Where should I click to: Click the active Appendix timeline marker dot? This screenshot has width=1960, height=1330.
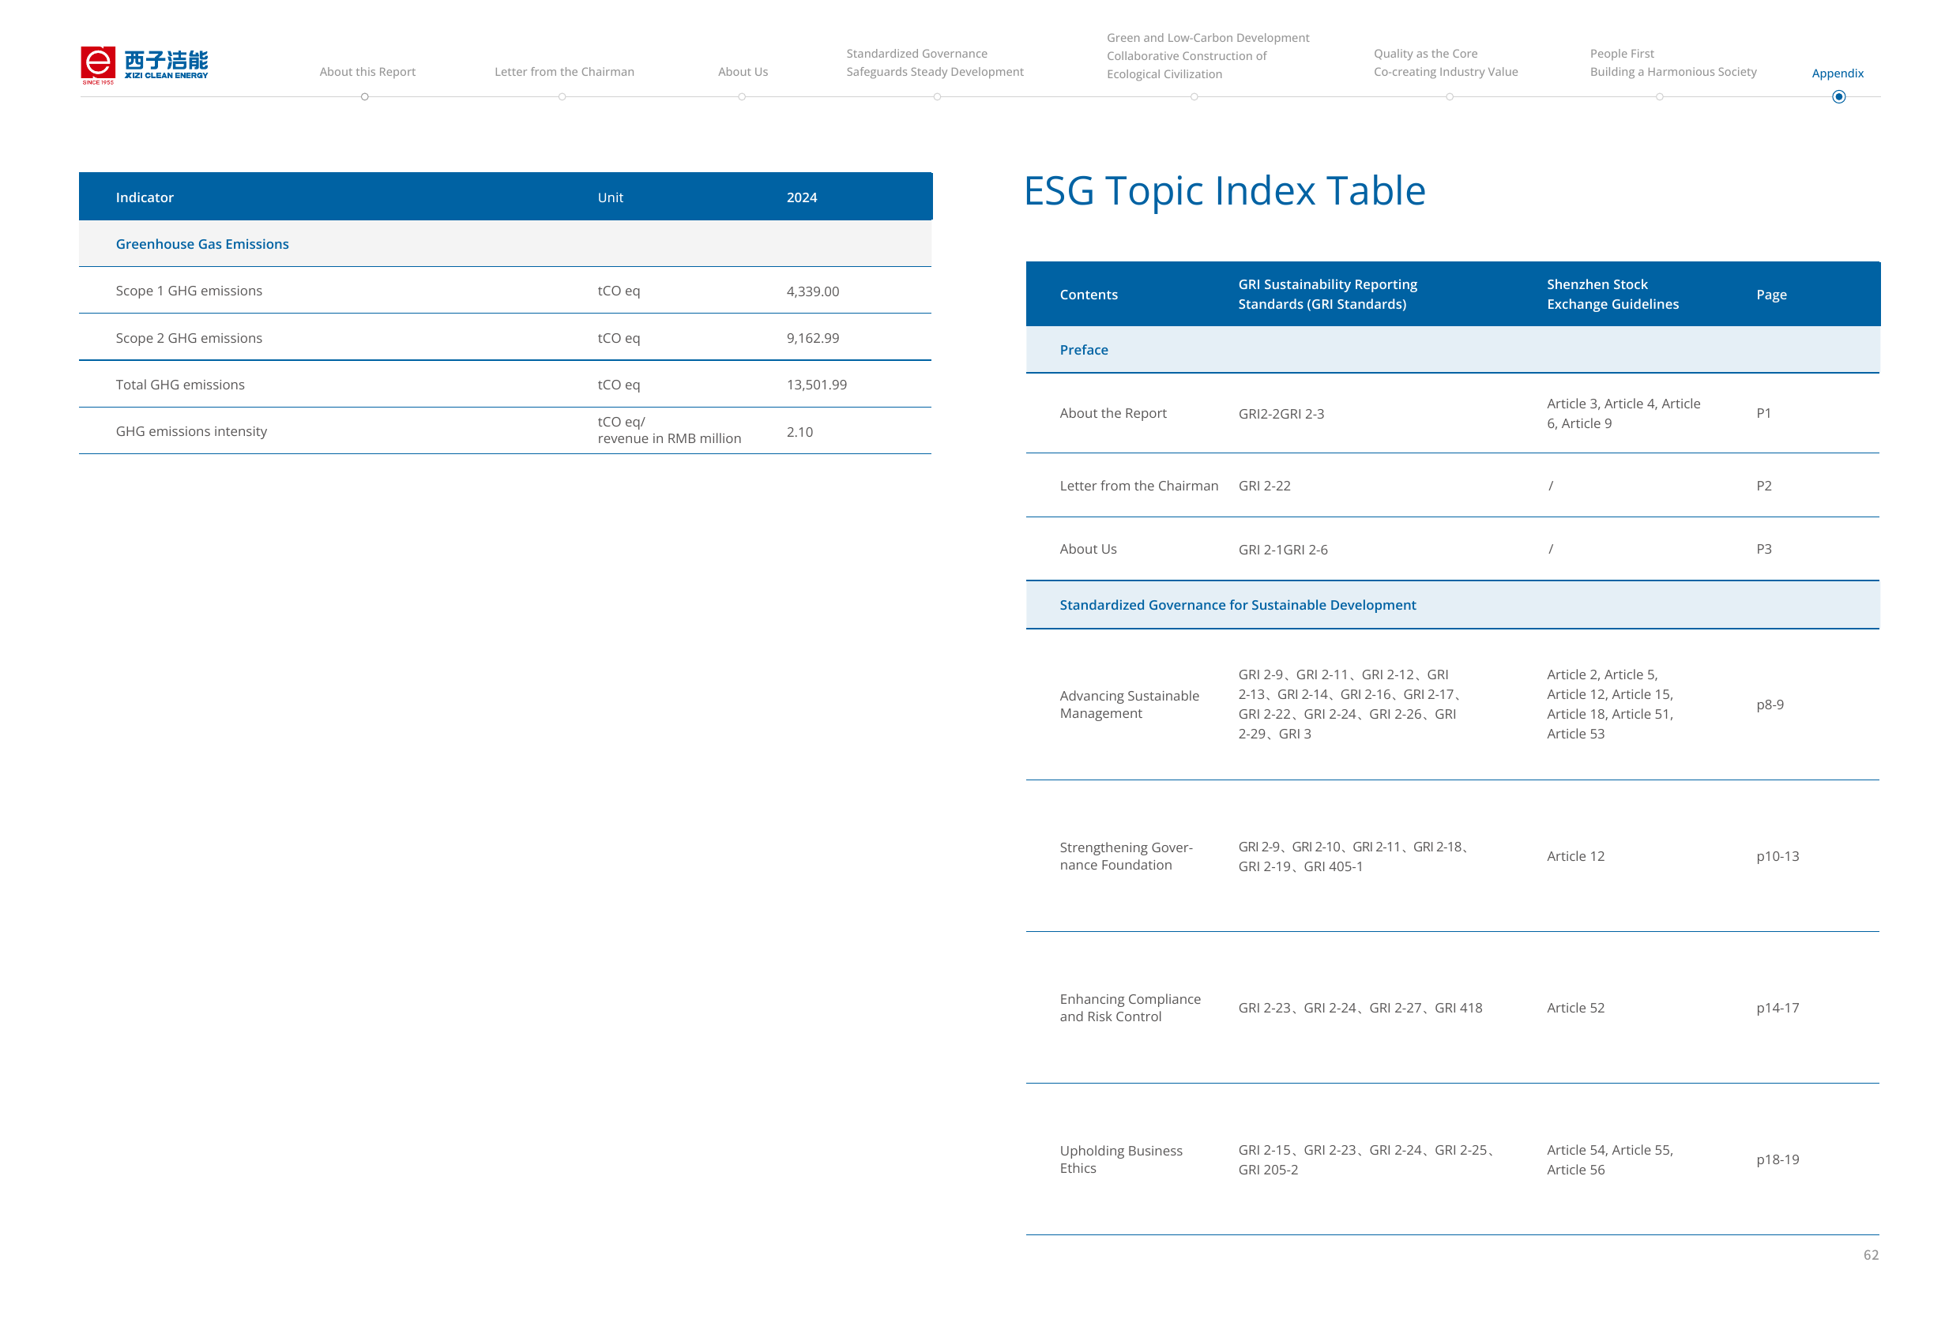pos(1838,97)
